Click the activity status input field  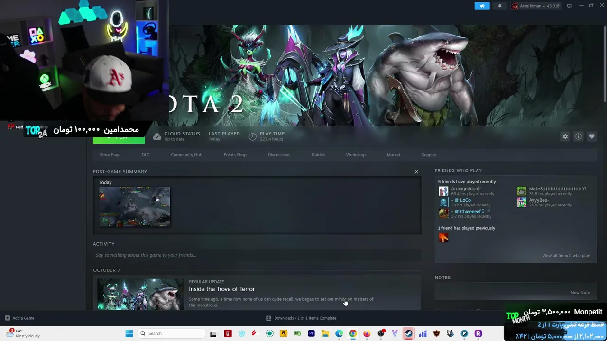point(257,255)
